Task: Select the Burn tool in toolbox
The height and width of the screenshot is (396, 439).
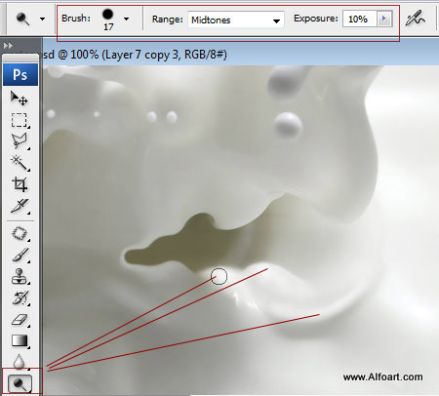Action: point(20,383)
